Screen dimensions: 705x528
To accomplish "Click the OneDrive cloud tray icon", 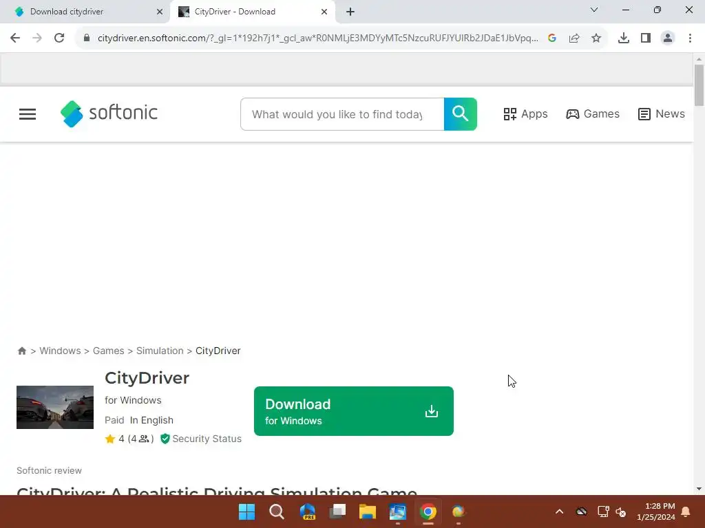I will [581, 511].
